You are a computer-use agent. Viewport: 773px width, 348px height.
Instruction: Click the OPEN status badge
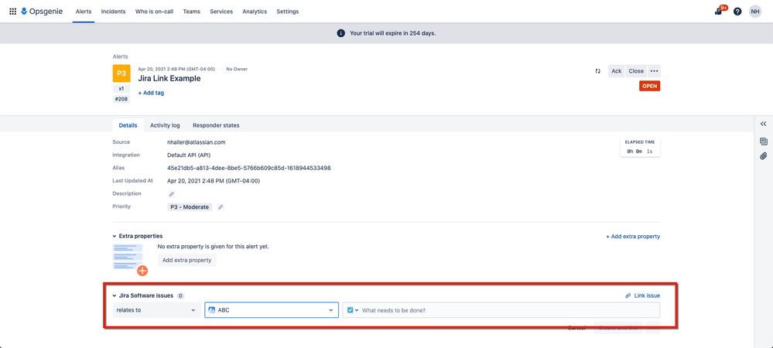pos(649,86)
